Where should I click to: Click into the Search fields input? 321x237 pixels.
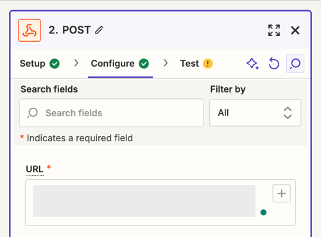pos(112,113)
